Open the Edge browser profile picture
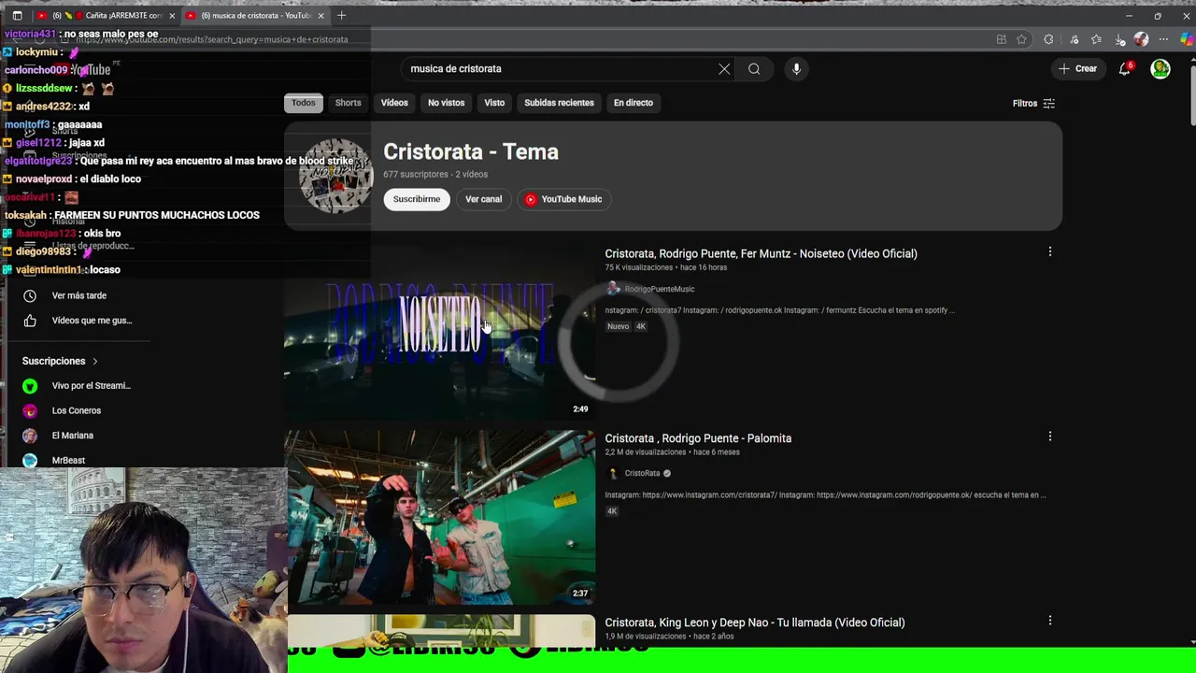This screenshot has width=1196, height=673. [x=1141, y=39]
